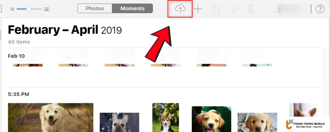Open the white retriever puppy photo
The height and width of the screenshot is (132, 330).
(x=50, y=117)
